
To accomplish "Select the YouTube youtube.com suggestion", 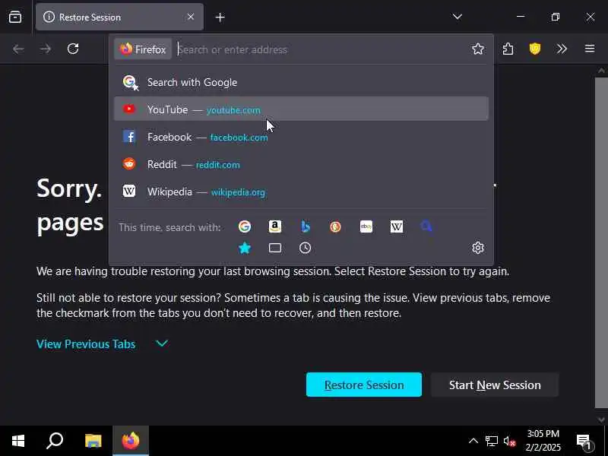I will pyautogui.click(x=301, y=109).
